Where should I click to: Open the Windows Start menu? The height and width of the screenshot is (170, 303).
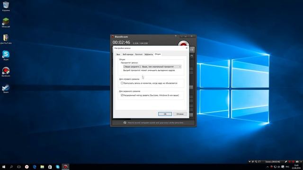click(4, 167)
